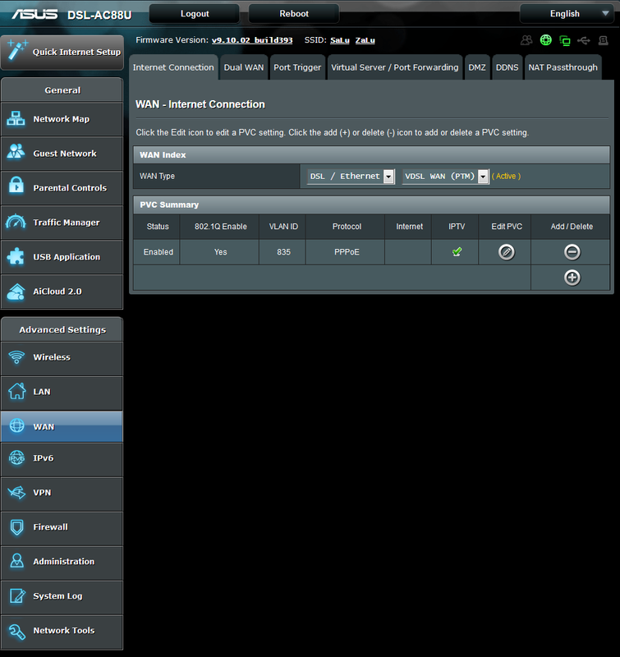Switch to the Internet Connection tab

[x=173, y=67]
